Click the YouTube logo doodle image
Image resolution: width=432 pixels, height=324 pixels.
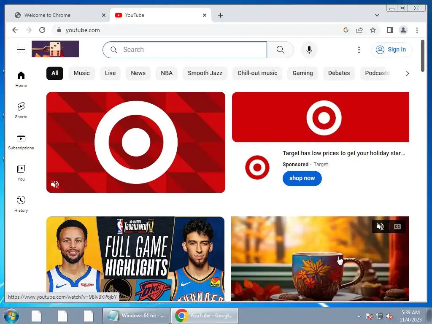55,49
